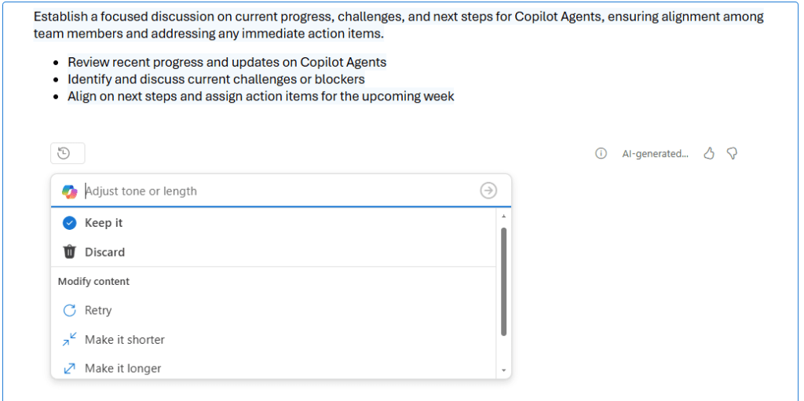
Task: Click the blue checkmark Keep it icon
Action: pyautogui.click(x=69, y=223)
